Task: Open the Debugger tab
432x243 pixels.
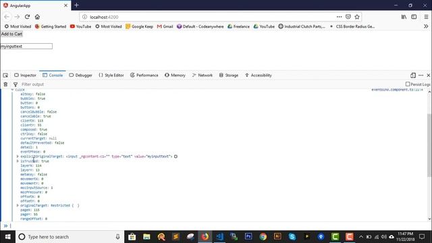Action: click(80, 75)
